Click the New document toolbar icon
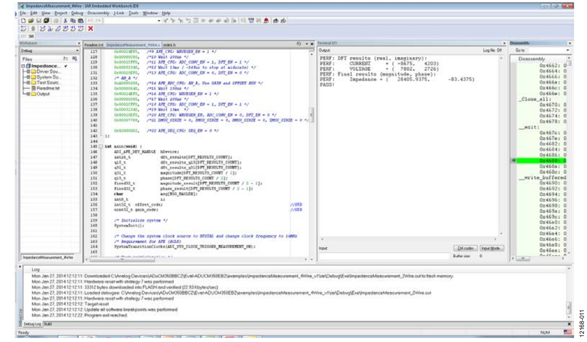This screenshot has width=587, height=342. [23, 21]
